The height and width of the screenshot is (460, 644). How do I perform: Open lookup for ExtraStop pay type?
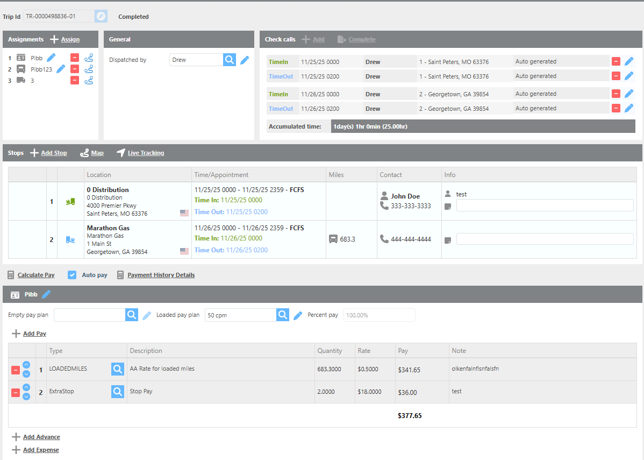tap(118, 392)
